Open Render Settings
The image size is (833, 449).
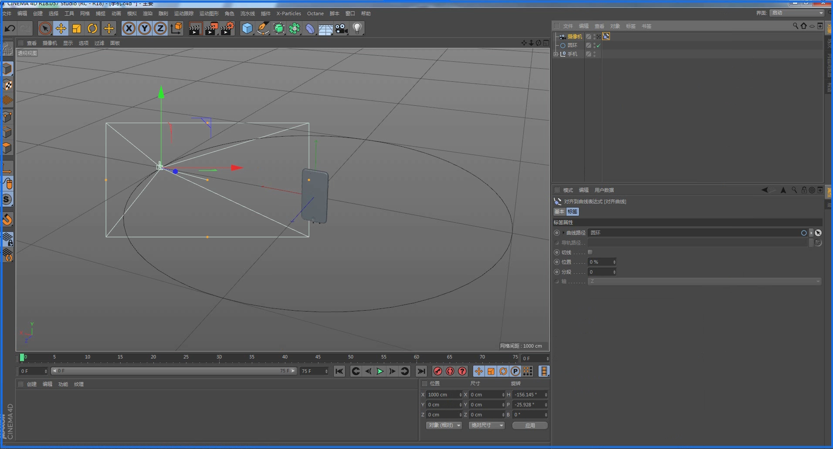(227, 29)
